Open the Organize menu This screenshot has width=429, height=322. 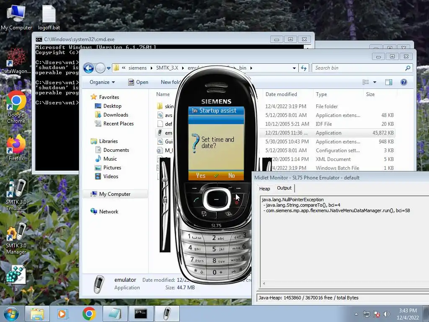[x=102, y=82]
